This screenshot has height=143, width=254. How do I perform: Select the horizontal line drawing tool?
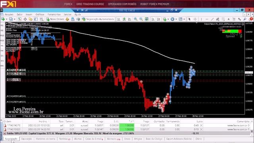tap(207, 19)
